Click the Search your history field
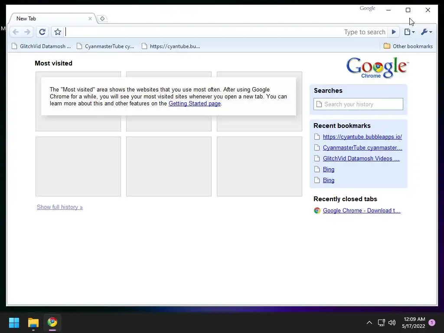Screen dimensions: 444x333 tap(358, 104)
